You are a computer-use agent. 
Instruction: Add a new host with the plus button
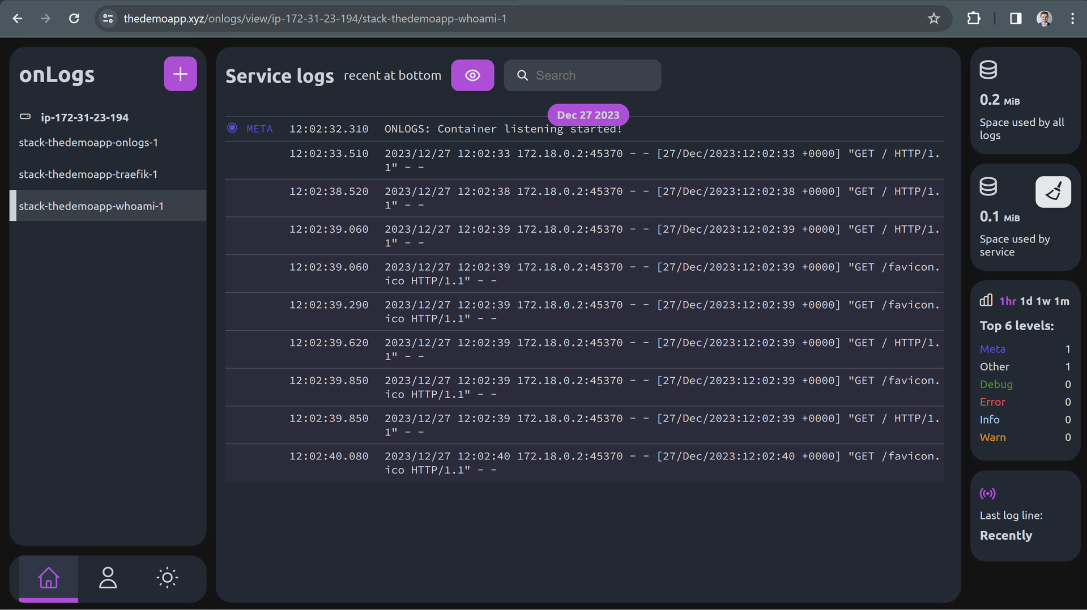[180, 73]
